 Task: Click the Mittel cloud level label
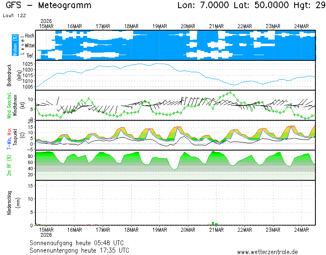pyautogui.click(x=29, y=45)
